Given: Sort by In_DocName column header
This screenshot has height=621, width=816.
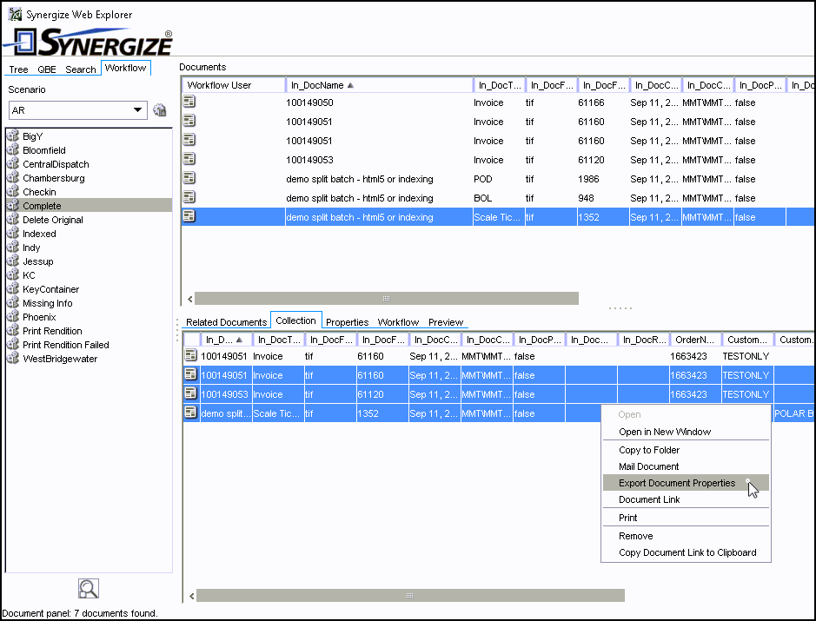Looking at the screenshot, I should pyautogui.click(x=379, y=85).
